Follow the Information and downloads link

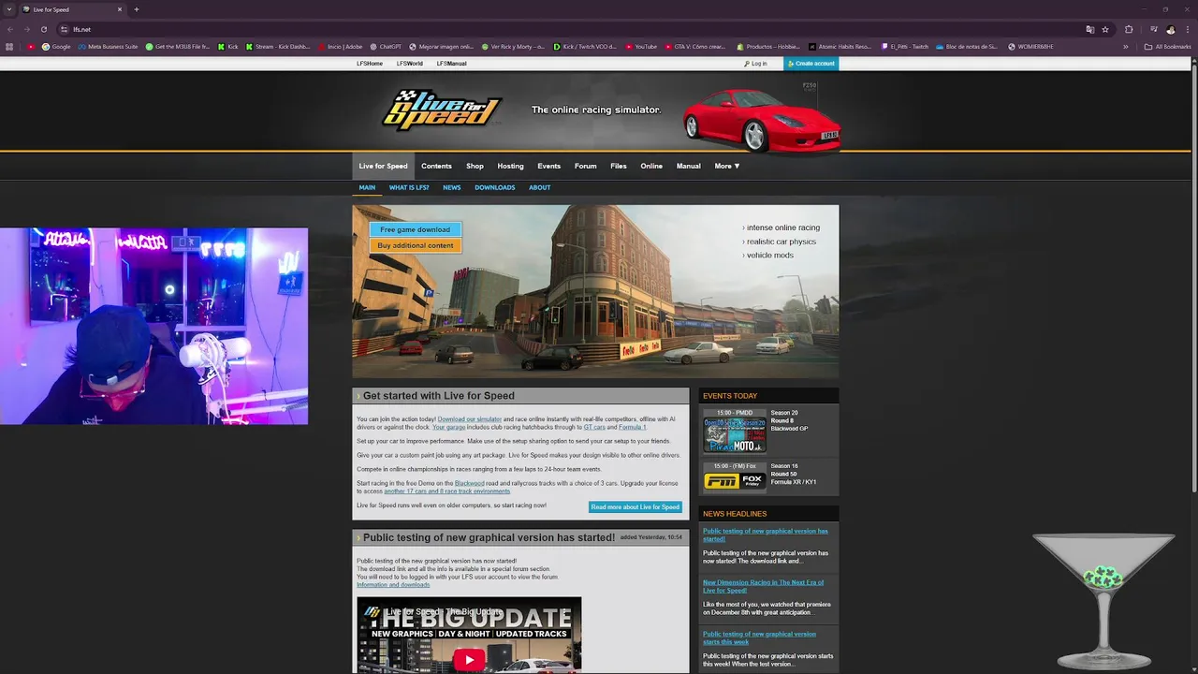tap(393, 584)
